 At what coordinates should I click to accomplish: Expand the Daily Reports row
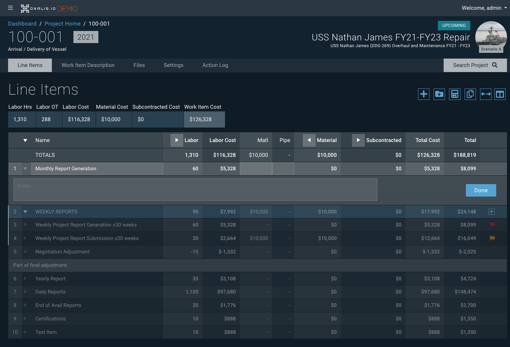[x=25, y=292]
